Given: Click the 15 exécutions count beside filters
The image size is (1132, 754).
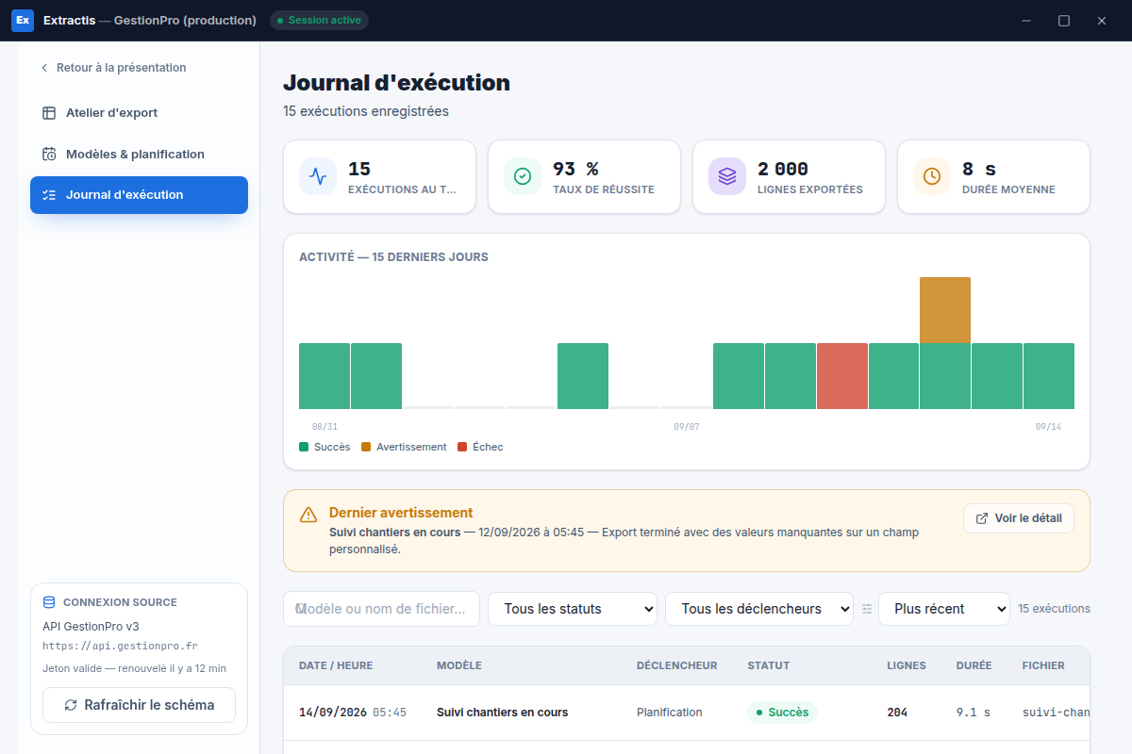Looking at the screenshot, I should tap(1055, 609).
